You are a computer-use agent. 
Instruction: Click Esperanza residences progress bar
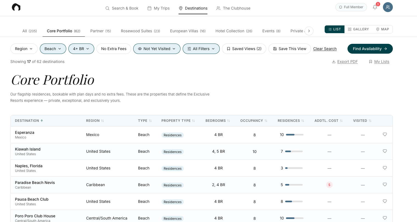click(295, 135)
